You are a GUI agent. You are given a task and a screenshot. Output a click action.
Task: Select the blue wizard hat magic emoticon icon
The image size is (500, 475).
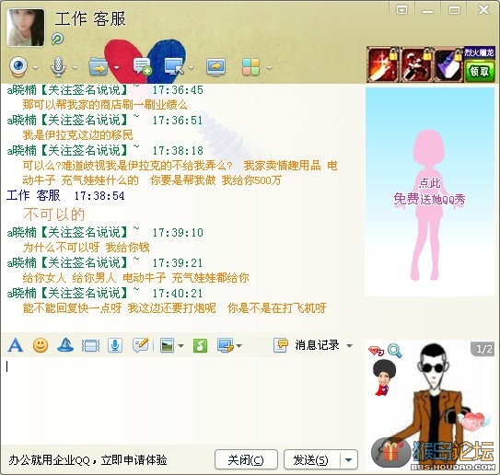65,345
